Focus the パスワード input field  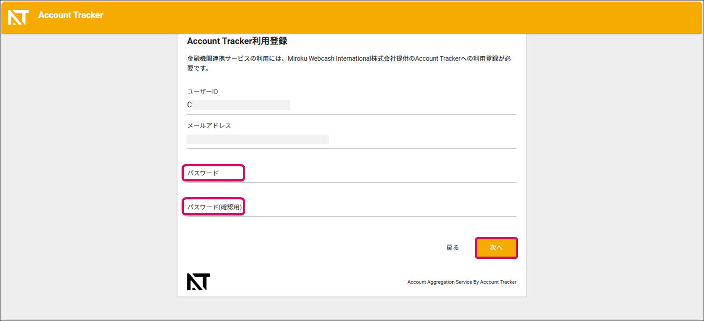click(x=352, y=173)
